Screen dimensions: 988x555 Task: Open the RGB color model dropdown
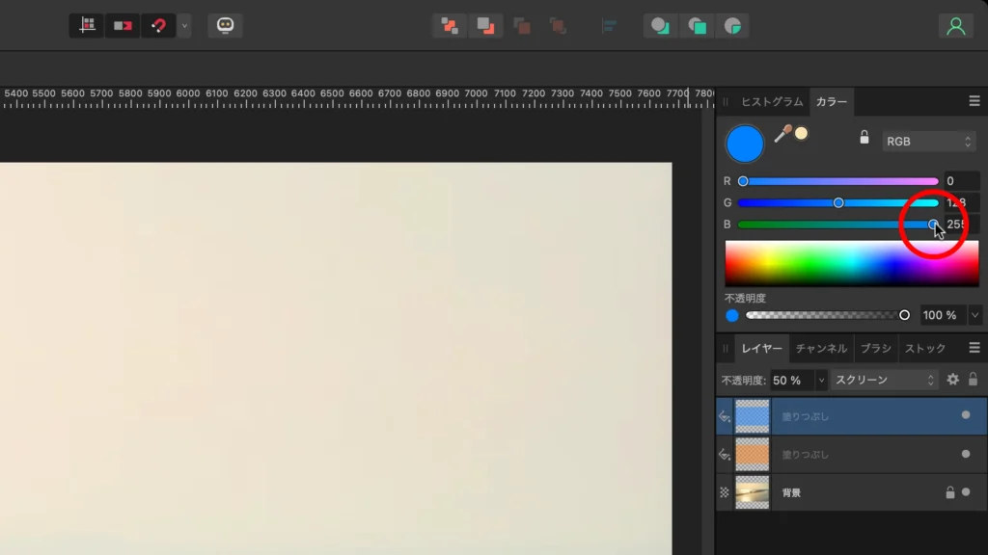tap(928, 140)
